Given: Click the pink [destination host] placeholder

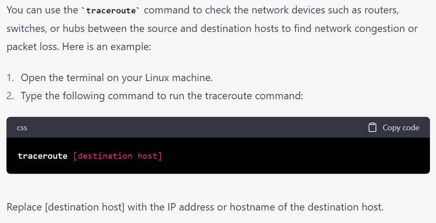Looking at the screenshot, I should click(x=117, y=156).
